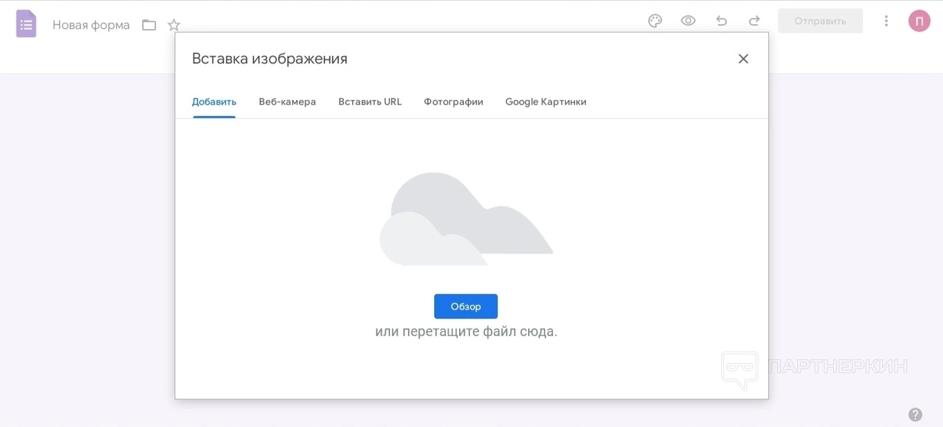The width and height of the screenshot is (943, 427).
Task: Open the Google Forms home icon
Action: pyautogui.click(x=26, y=24)
